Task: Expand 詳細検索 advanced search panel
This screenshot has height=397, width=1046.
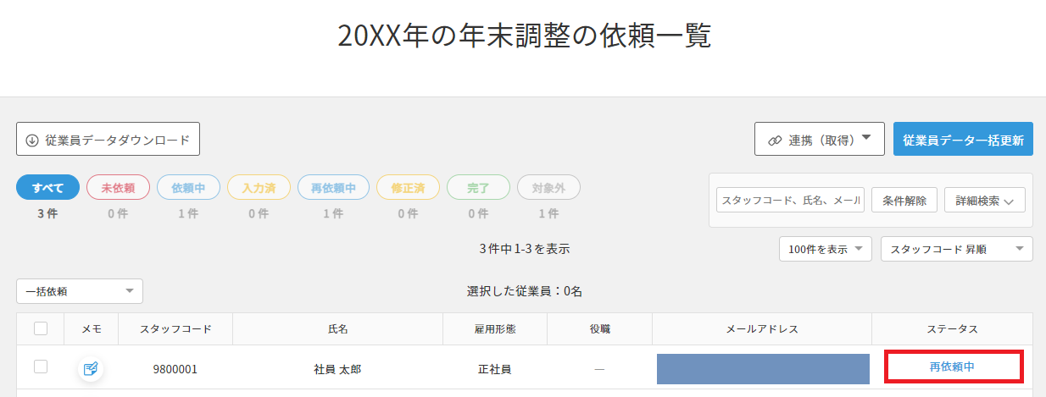Action: (985, 200)
